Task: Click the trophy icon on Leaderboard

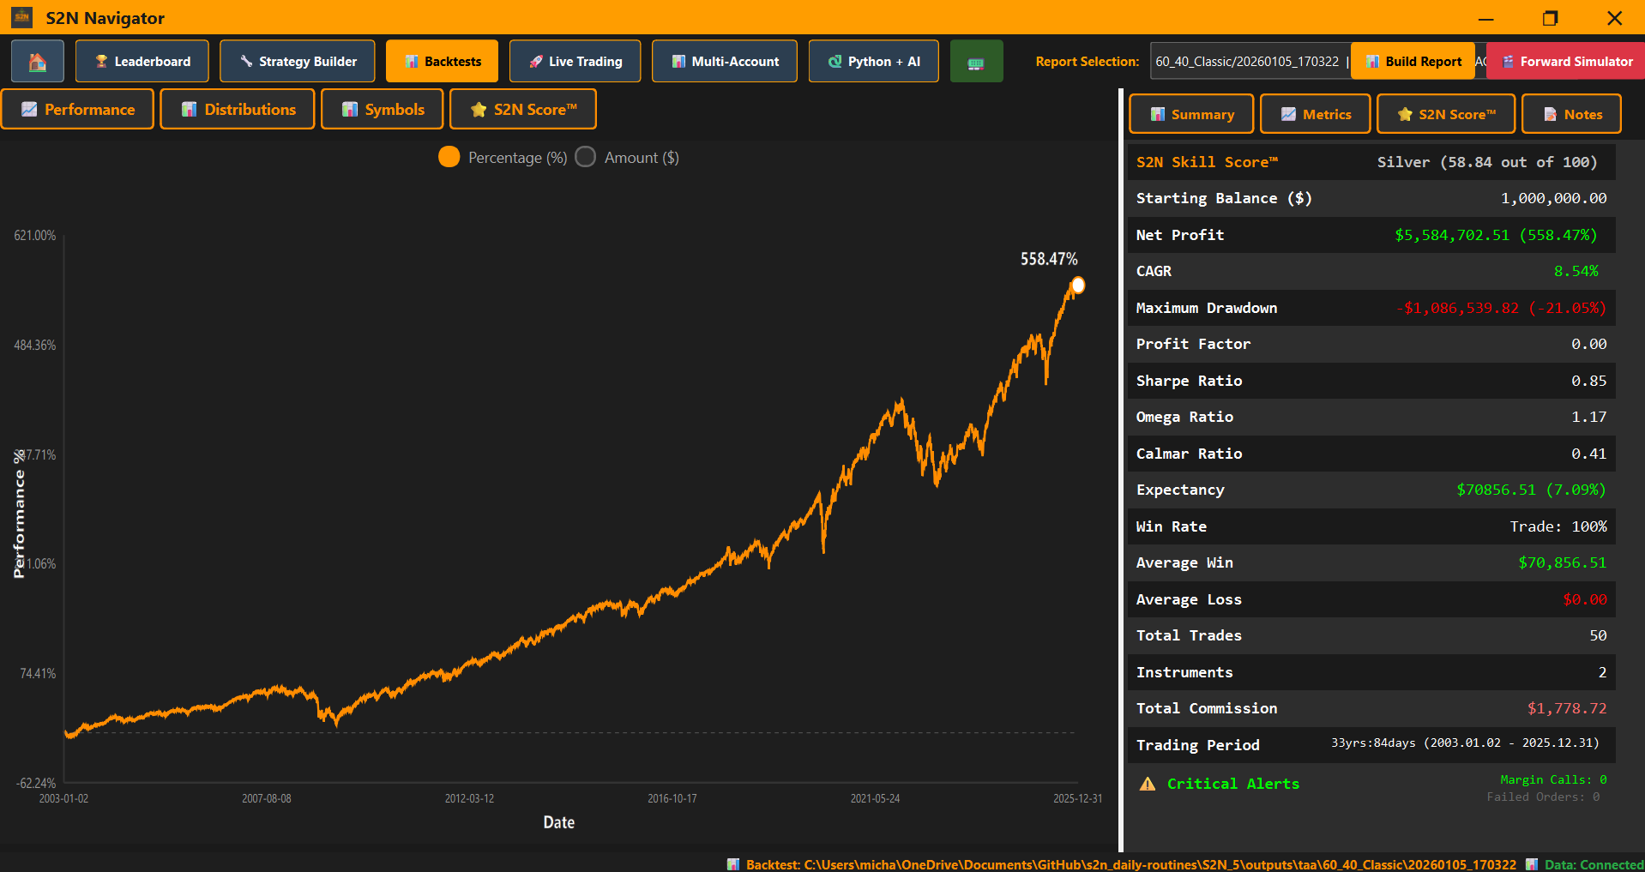Action: 101,62
